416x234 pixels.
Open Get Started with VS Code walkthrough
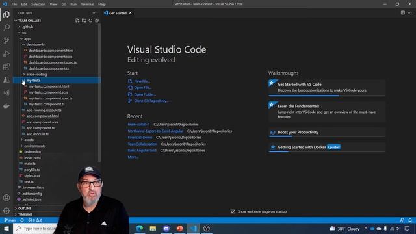point(326,87)
